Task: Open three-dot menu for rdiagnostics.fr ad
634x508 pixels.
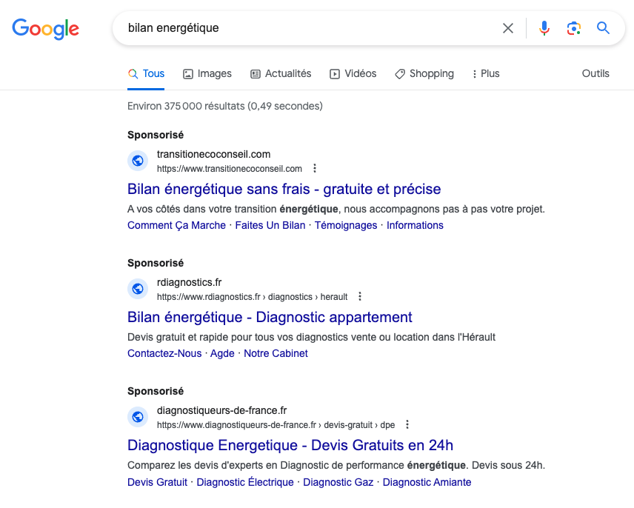Action: (360, 296)
